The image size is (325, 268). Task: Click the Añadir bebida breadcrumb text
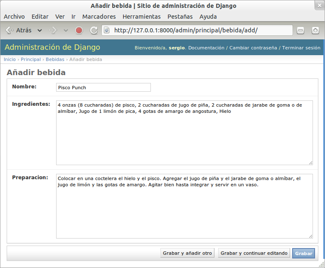pyautogui.click(x=86, y=59)
